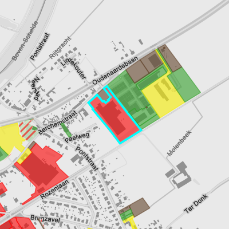
Task: Click the Molenbeek label
Action: [179, 143]
